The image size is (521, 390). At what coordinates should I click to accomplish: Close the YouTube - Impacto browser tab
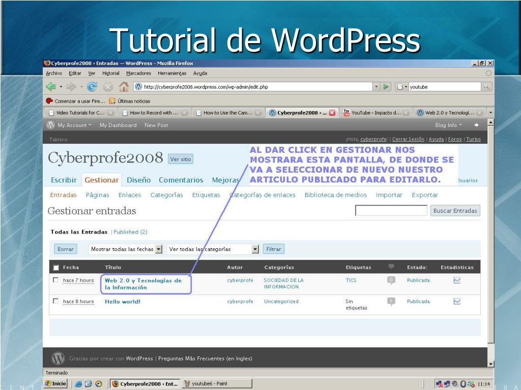406,113
